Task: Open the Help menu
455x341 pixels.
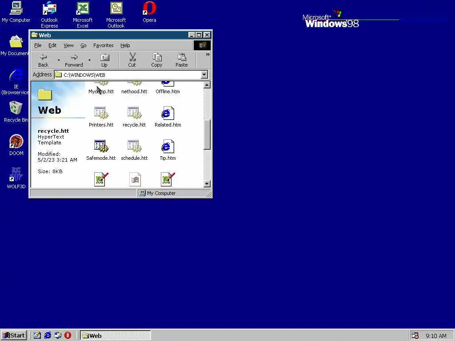Action: tap(125, 46)
